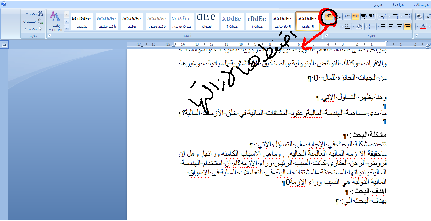The image size is (431, 221).
Task: Apply the تأكيد دقيق style
Action: [157, 21]
